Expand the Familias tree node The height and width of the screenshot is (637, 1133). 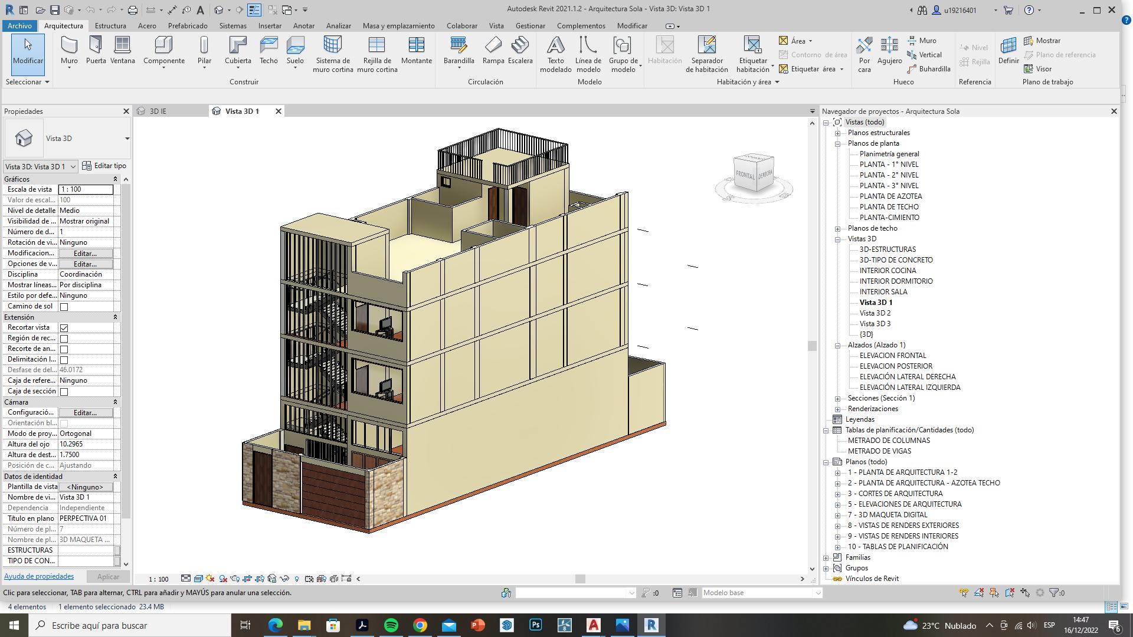click(x=826, y=558)
